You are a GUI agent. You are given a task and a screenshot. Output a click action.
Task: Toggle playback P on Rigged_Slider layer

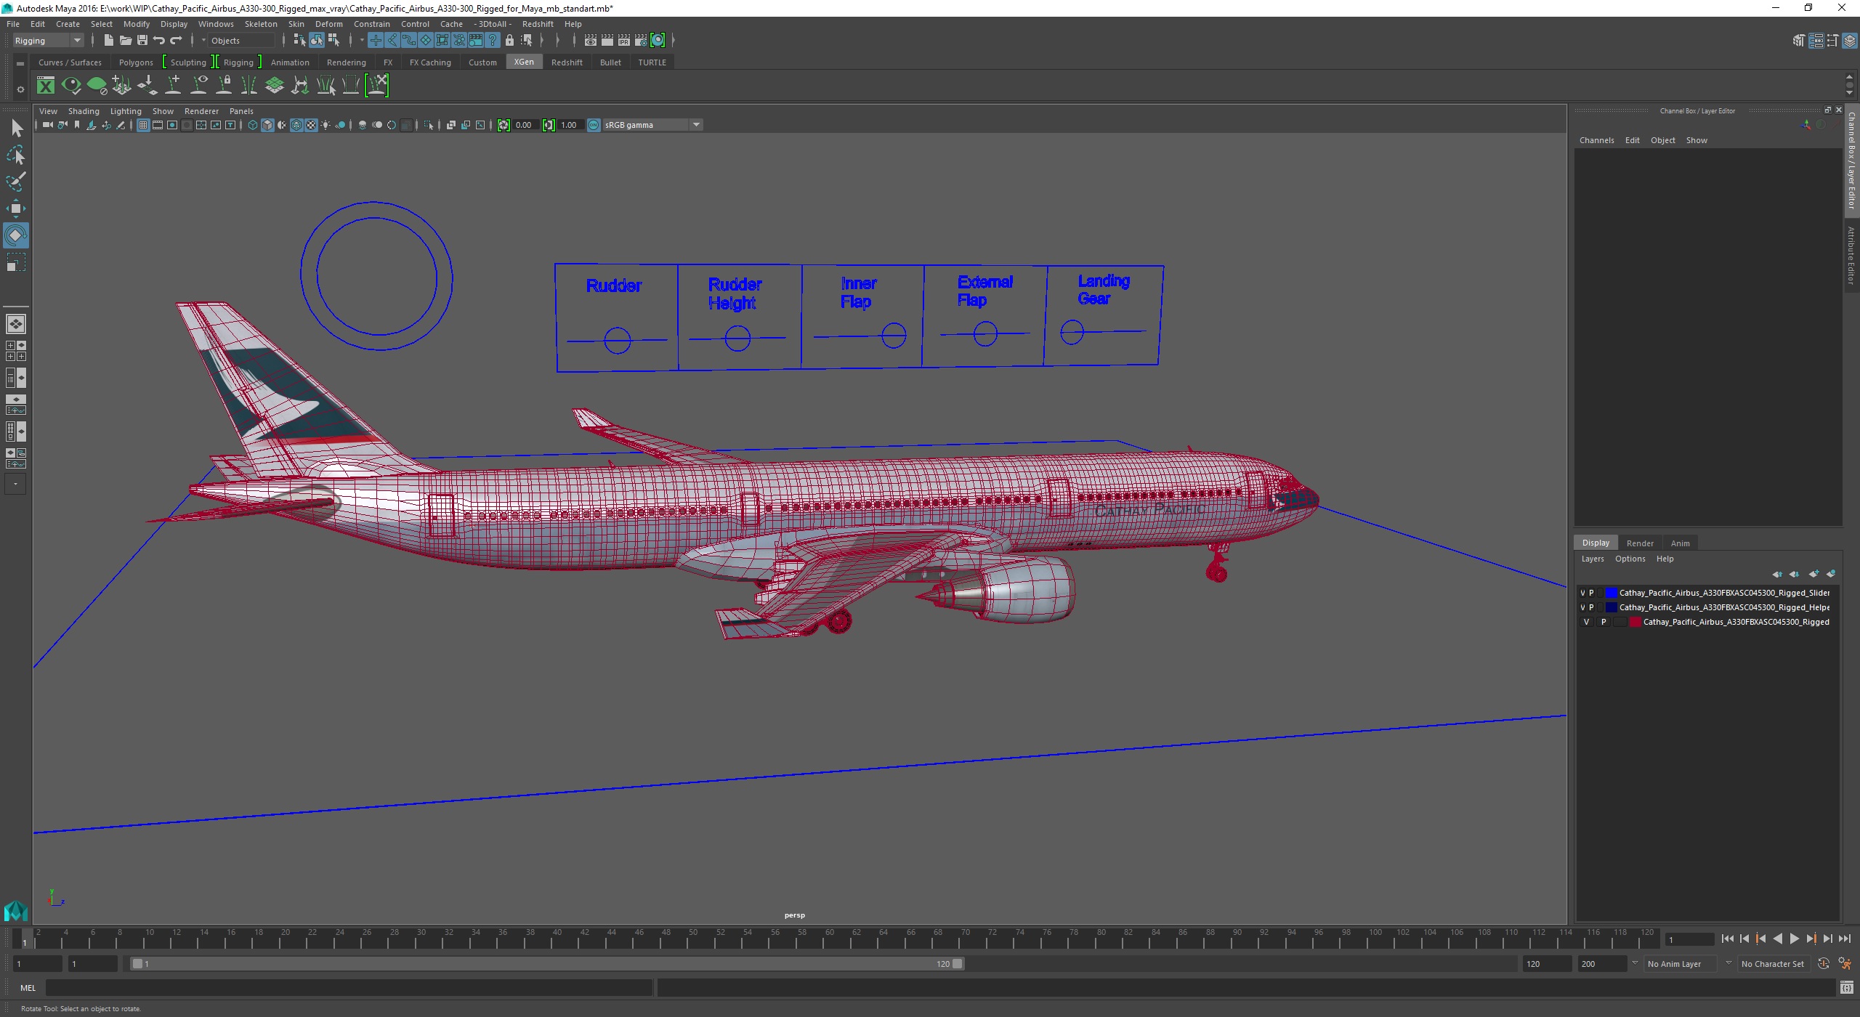pyautogui.click(x=1591, y=593)
